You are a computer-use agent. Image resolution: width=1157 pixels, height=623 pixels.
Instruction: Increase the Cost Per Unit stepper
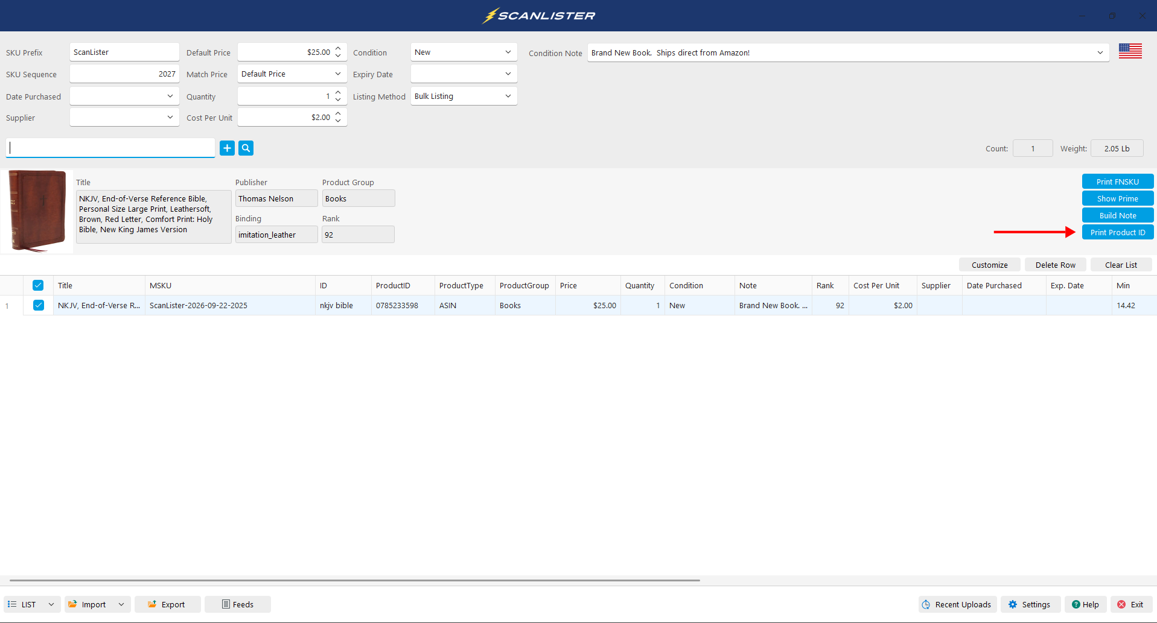tap(338, 113)
